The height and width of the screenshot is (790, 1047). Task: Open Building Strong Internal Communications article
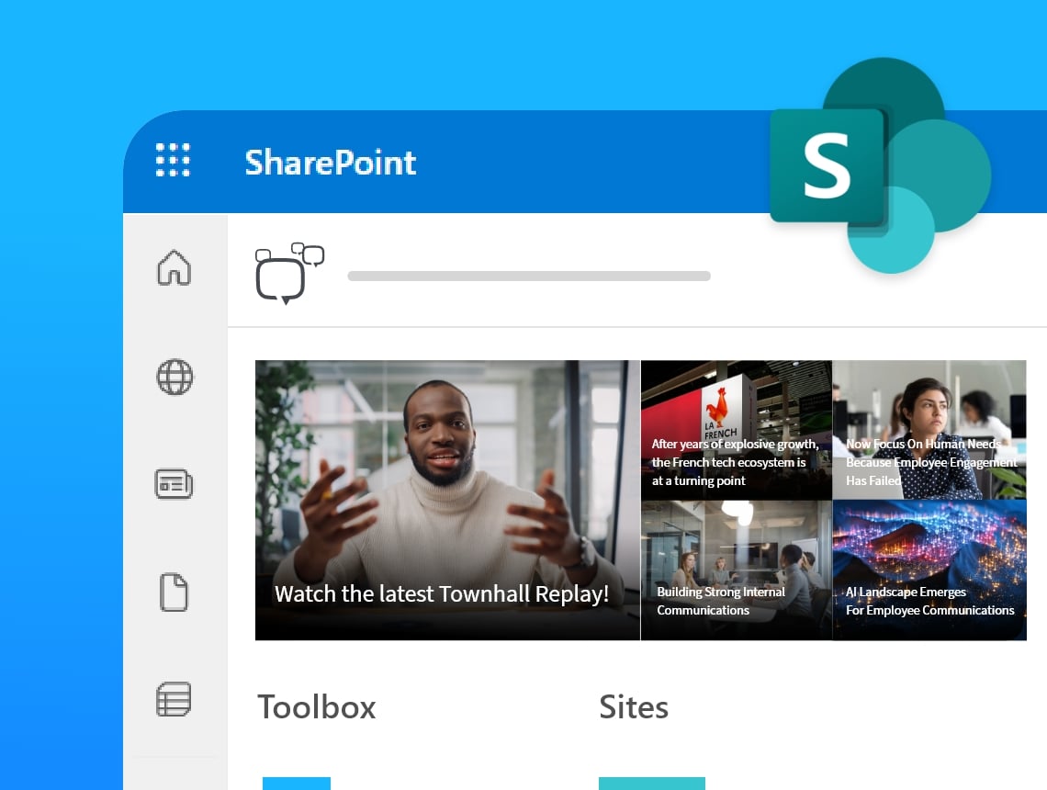point(737,570)
